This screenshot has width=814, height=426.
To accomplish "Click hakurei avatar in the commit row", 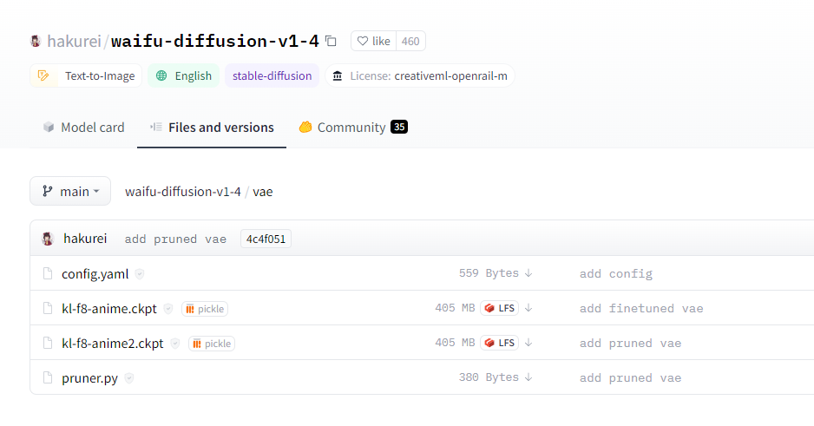I will pos(48,239).
